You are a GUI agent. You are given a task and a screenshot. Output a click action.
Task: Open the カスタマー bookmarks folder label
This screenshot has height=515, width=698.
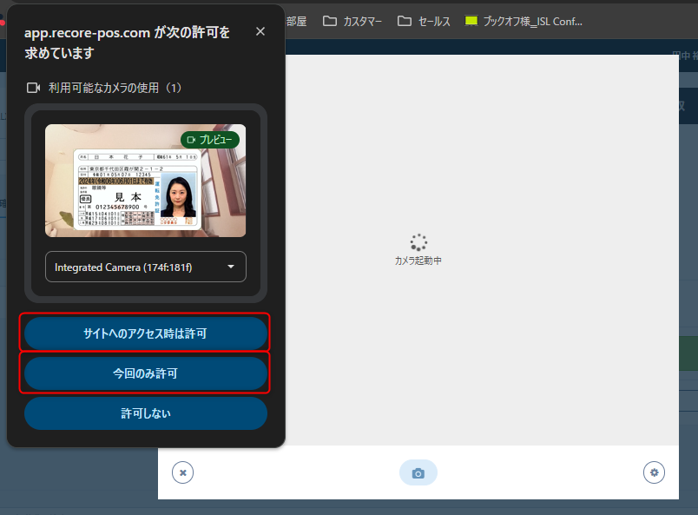pos(362,22)
